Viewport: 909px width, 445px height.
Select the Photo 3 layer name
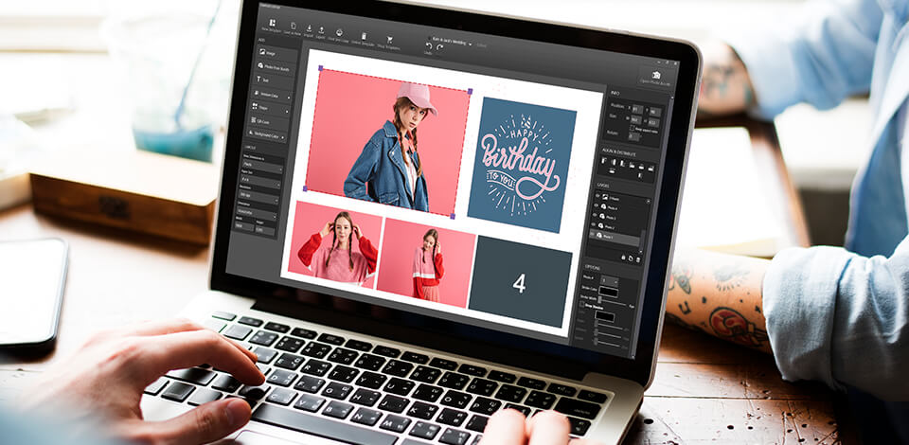coord(612,219)
